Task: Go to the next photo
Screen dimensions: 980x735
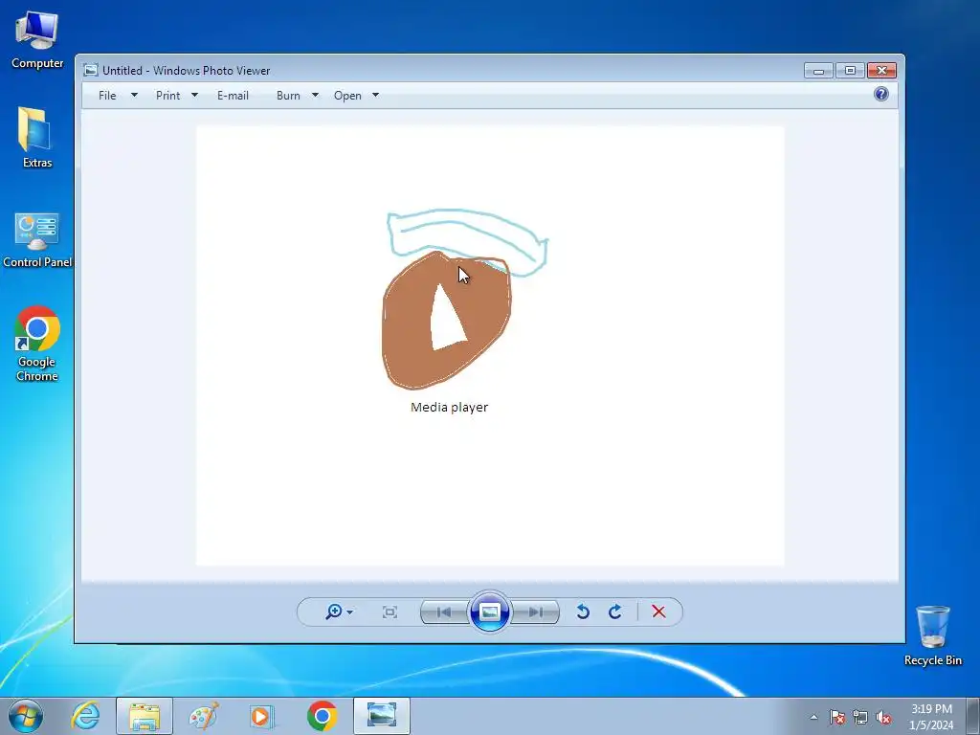Action: coord(536,612)
